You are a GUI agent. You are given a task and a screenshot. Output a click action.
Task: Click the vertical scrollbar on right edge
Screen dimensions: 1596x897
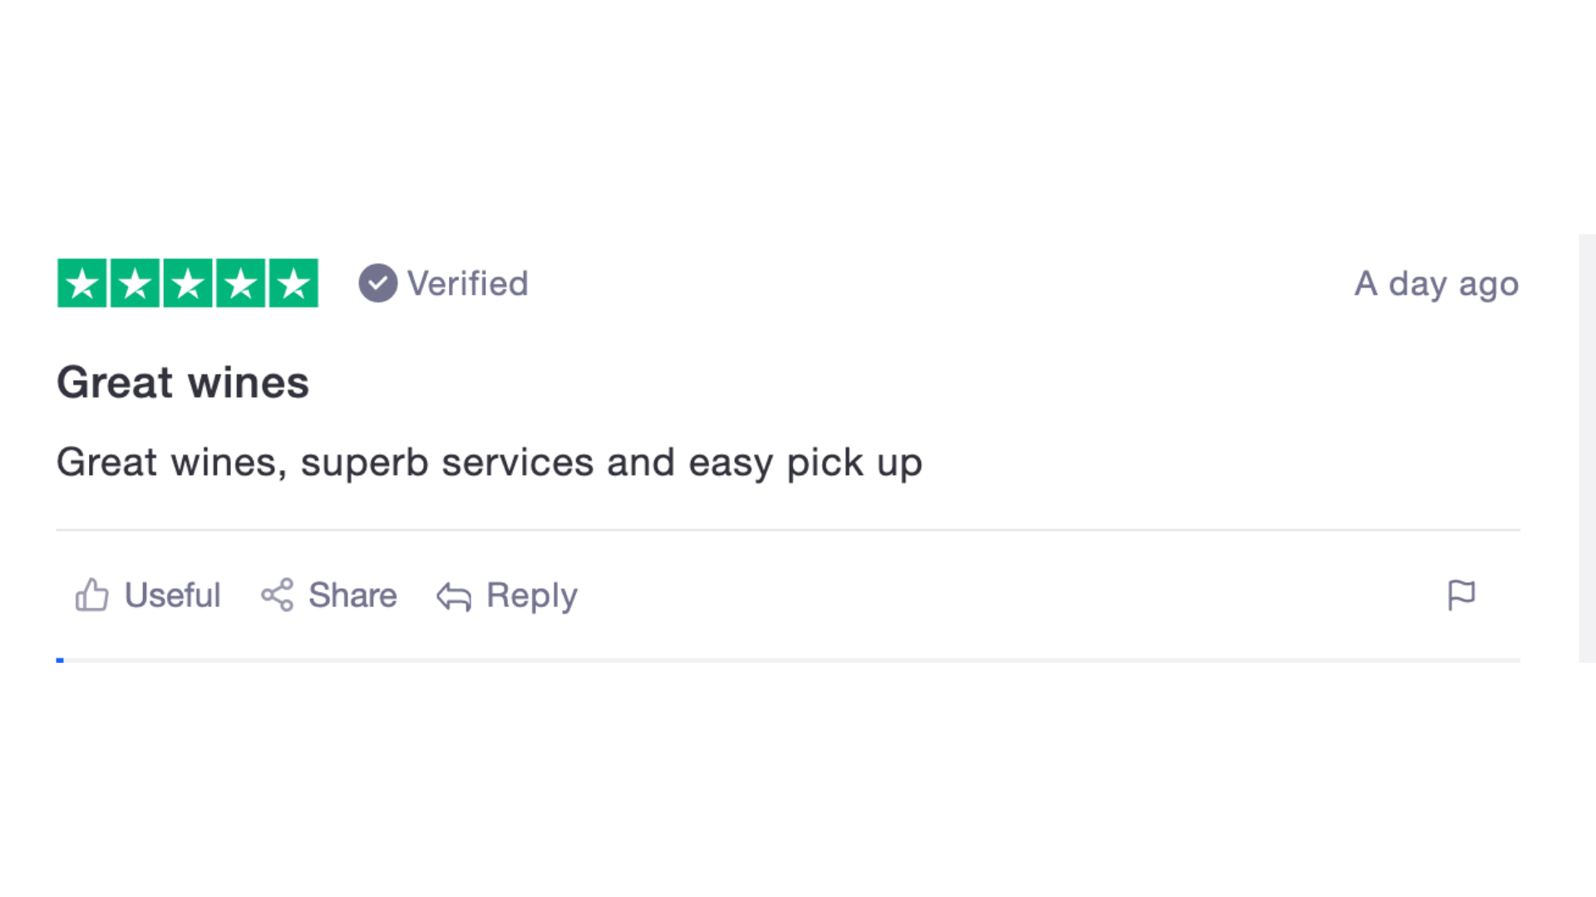coord(1587,448)
